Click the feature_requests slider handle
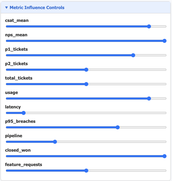The width and height of the screenshot is (172, 181). (x=86, y=171)
